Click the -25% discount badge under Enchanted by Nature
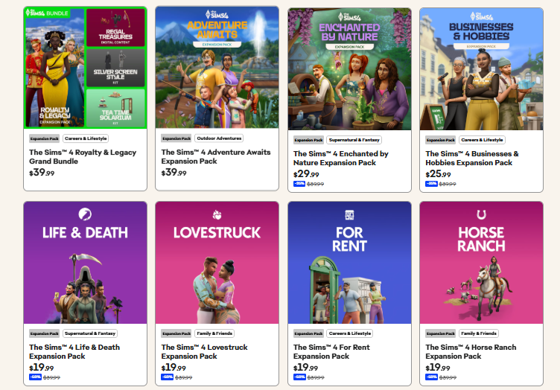Image resolution: width=560 pixels, height=390 pixels. [x=299, y=184]
